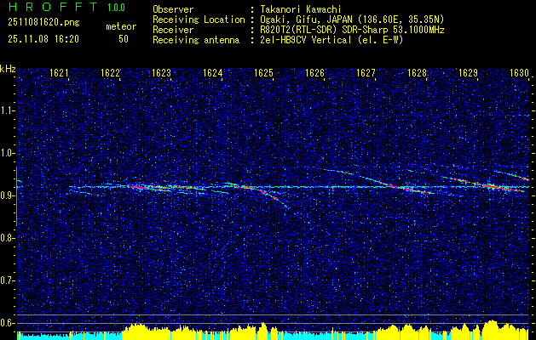Screen dimensions: 536x340
Task: Click the 1.1 frequency axis label
Action: click(x=8, y=110)
